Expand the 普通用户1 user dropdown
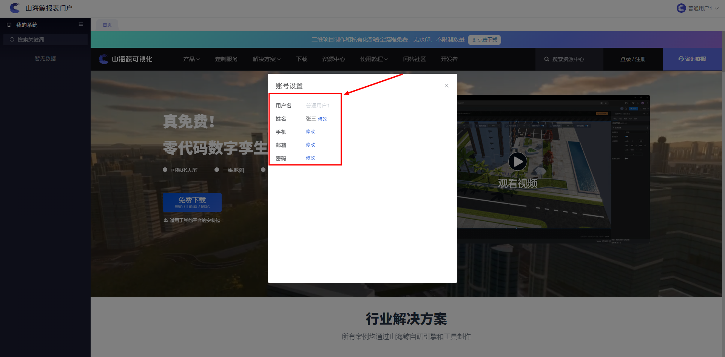 pyautogui.click(x=716, y=8)
